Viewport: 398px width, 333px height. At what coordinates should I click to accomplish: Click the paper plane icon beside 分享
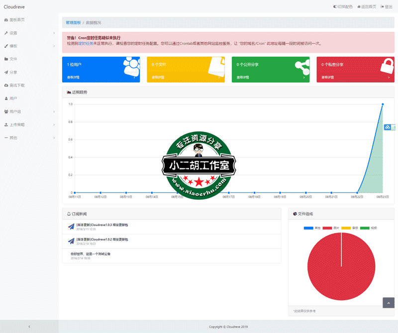[x=6, y=72]
